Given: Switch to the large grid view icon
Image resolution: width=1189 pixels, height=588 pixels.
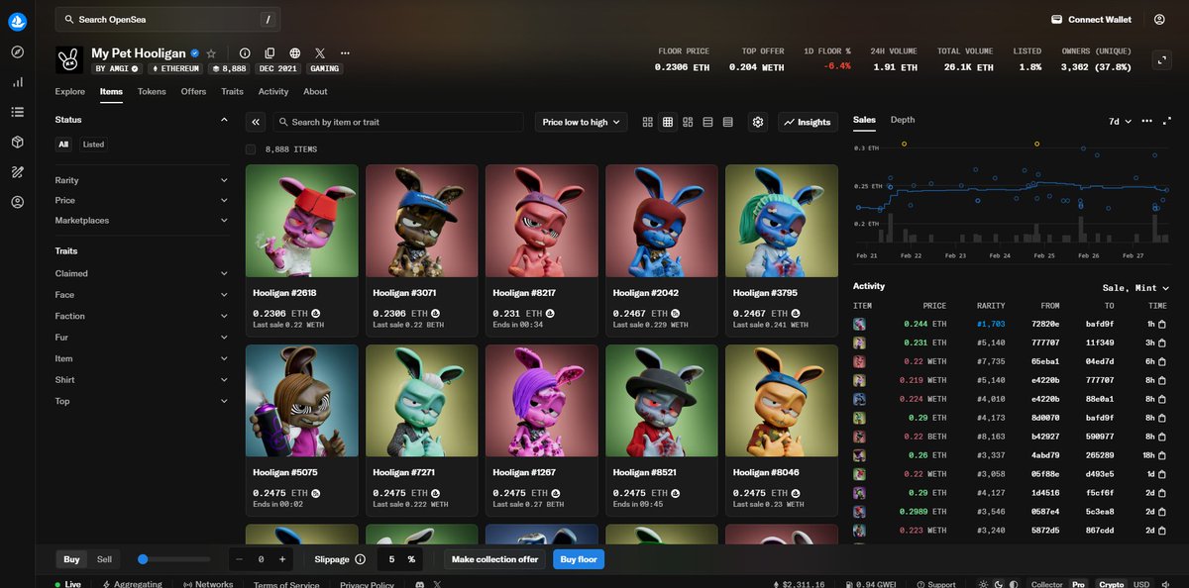Looking at the screenshot, I should [x=648, y=122].
